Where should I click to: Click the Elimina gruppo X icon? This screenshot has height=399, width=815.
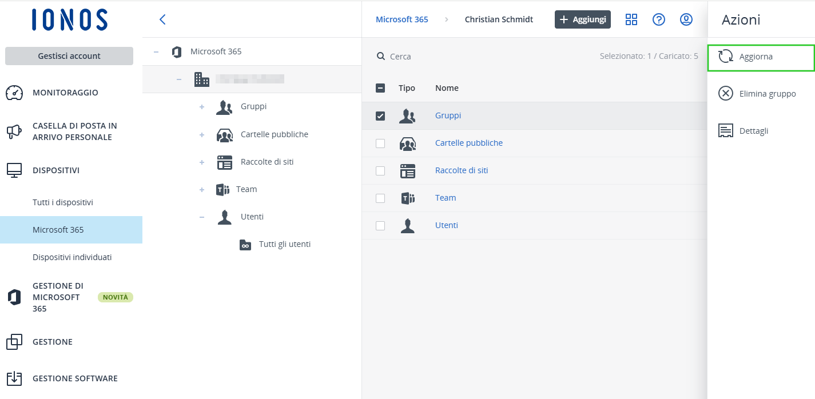click(726, 94)
